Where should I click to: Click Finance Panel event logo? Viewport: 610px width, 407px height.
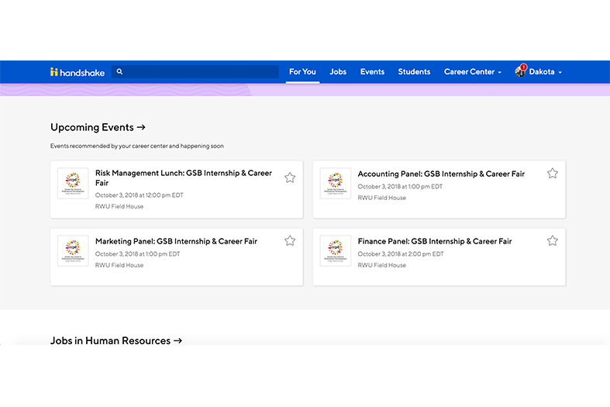click(335, 250)
